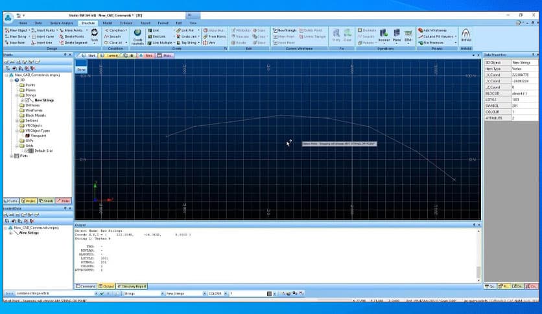
Task: Select the Delete Segment tool
Action: [x=73, y=43]
